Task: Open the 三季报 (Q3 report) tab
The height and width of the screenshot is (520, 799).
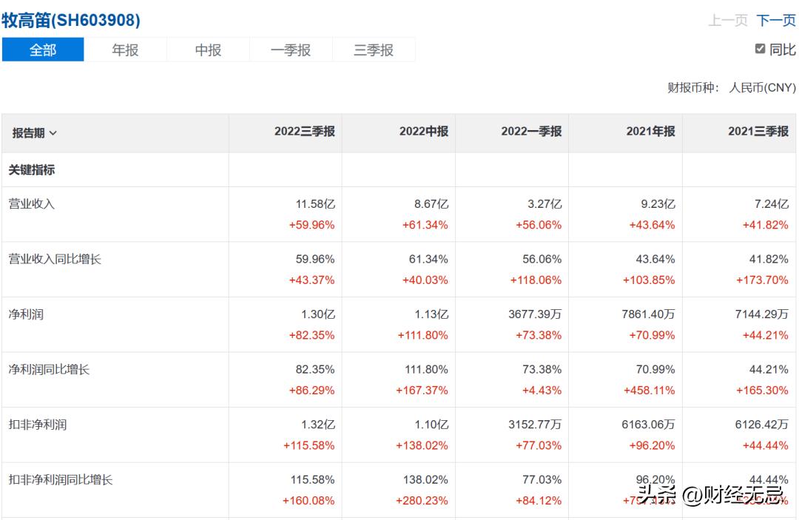Action: click(x=374, y=50)
